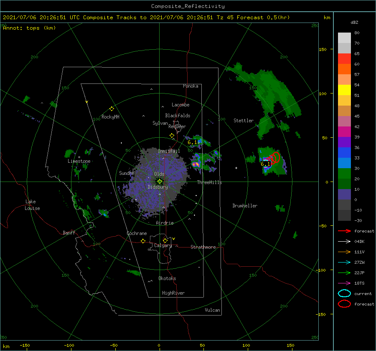This screenshot has width=376, height=351.
Task: Click the intense storm cell core near ThreeHills
Action: (196, 164)
